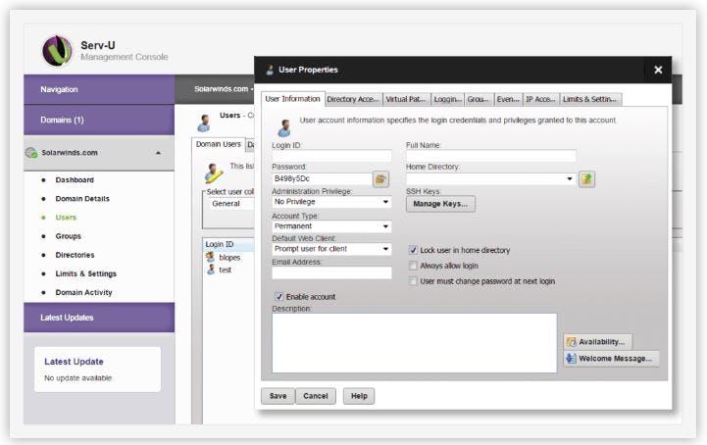Check User must change password at next login
Screen dimensions: 707x445
(x=413, y=281)
